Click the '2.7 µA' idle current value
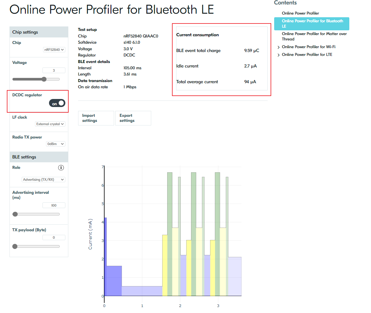 point(250,66)
